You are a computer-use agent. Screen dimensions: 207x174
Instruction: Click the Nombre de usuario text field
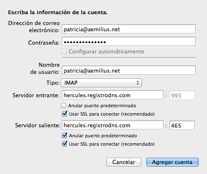[129, 70]
